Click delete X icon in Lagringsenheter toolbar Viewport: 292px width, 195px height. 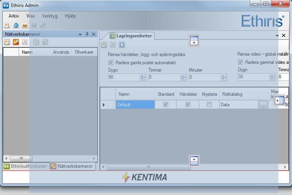pos(113,45)
